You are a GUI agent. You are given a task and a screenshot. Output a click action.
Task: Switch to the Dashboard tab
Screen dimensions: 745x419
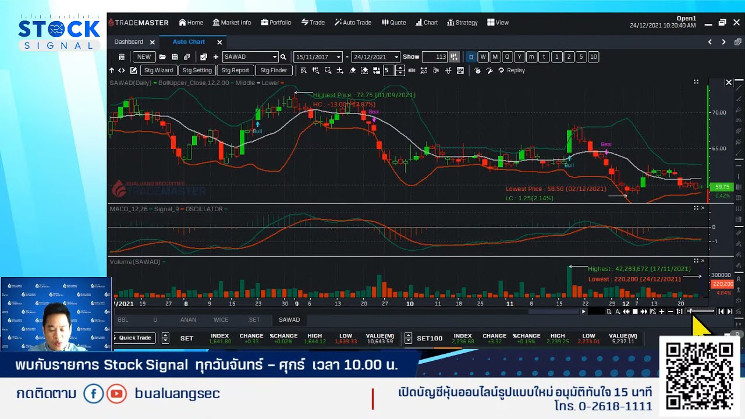coord(129,42)
